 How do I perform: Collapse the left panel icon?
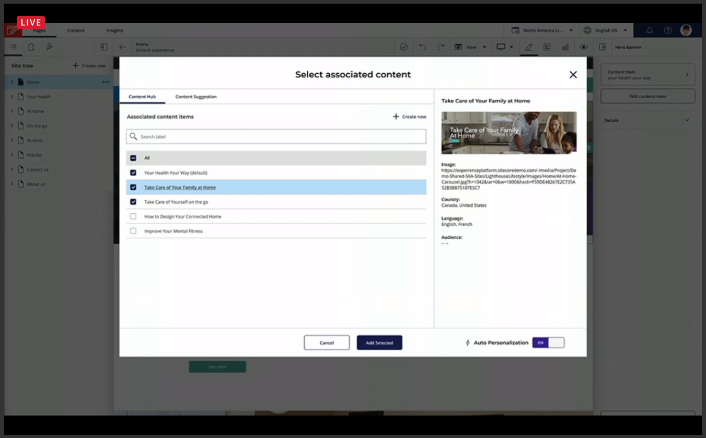coord(104,47)
